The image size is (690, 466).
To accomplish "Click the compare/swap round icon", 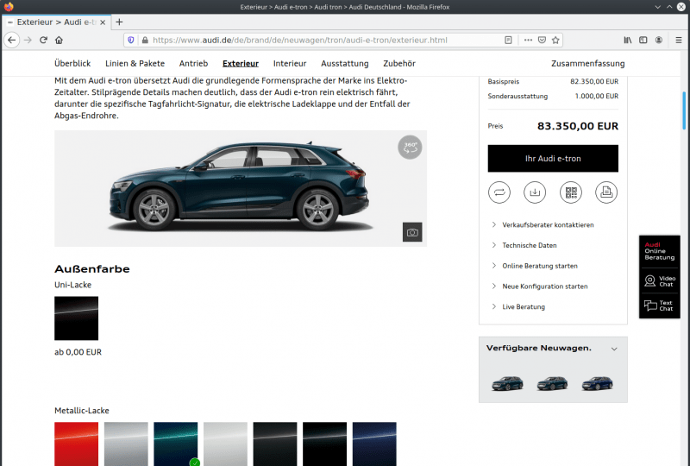I will 499,192.
